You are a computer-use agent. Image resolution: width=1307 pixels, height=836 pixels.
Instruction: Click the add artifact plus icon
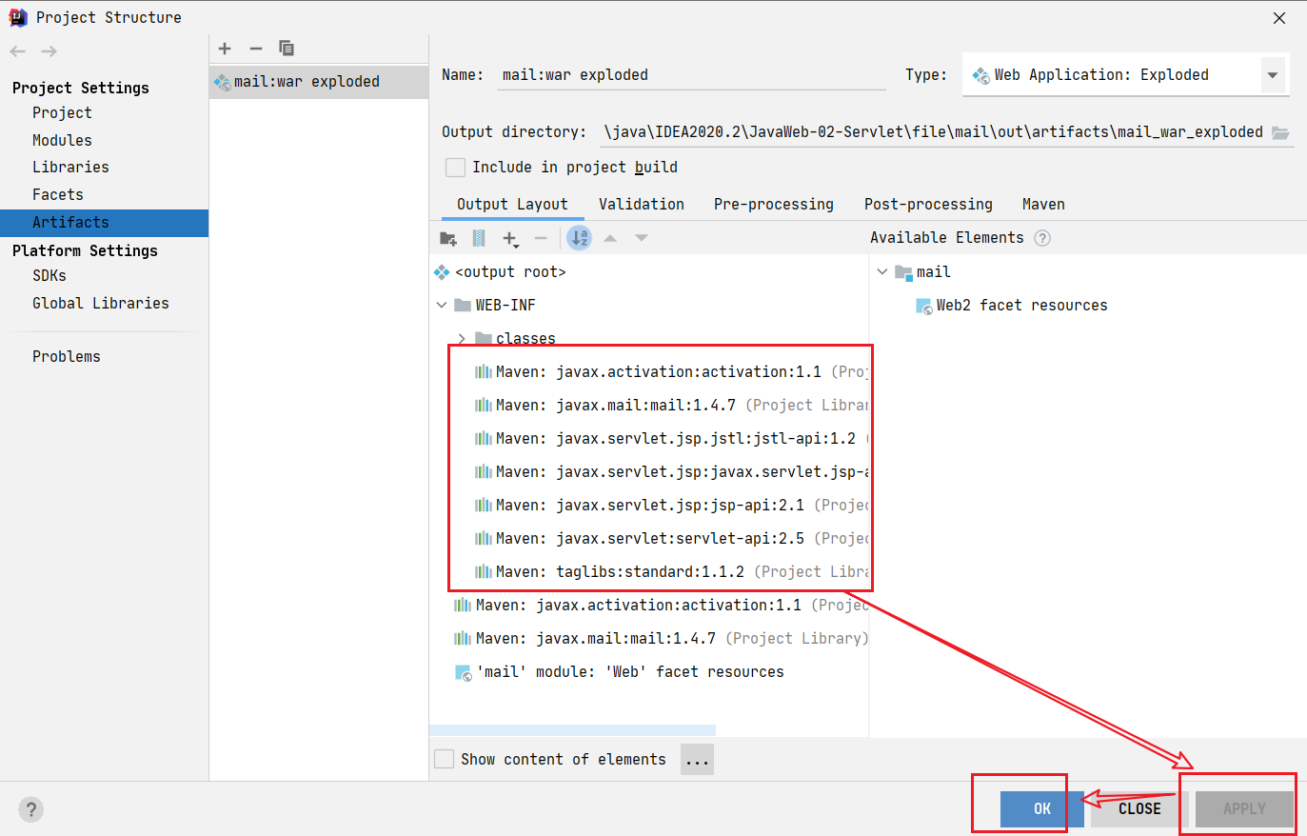pos(225,49)
